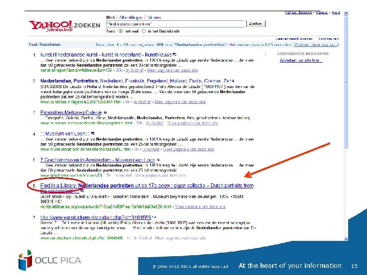The width and height of the screenshot is (367, 275).
Task: Open Exposities Melkweg Galerie result
Action: tap(71, 112)
